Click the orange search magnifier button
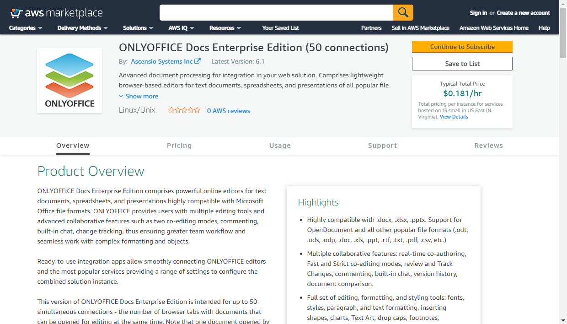The image size is (567, 324). coord(403,12)
